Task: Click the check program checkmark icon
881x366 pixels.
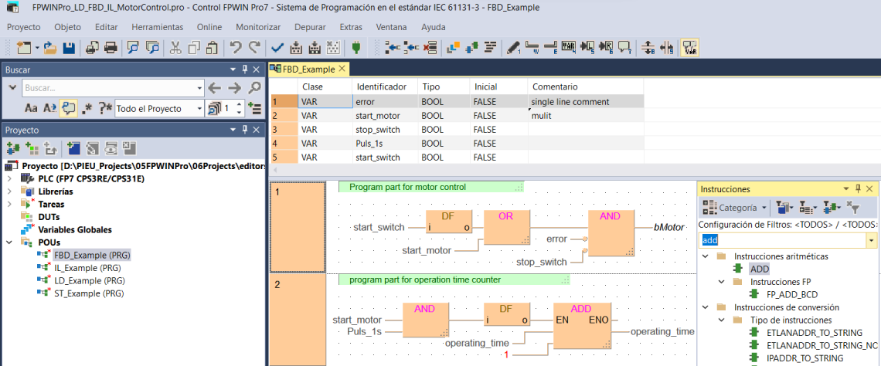Action: click(277, 48)
